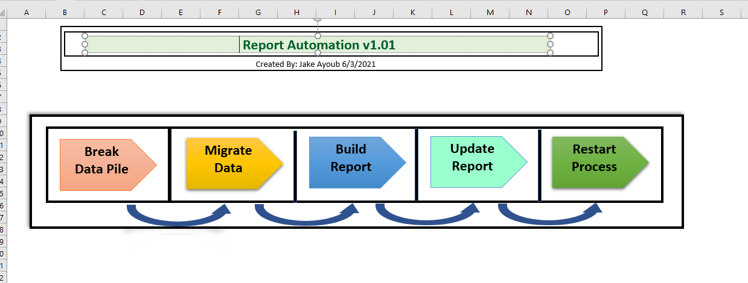
Task: Click the Report Automation v1.01 title text
Action: click(319, 45)
